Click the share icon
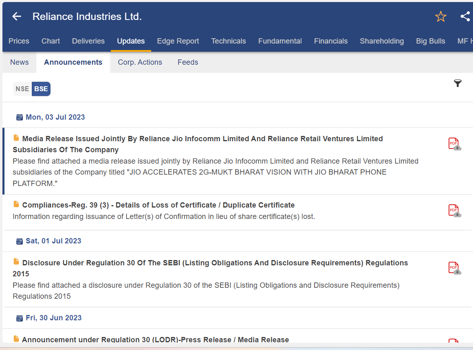473x350 pixels. [465, 16]
